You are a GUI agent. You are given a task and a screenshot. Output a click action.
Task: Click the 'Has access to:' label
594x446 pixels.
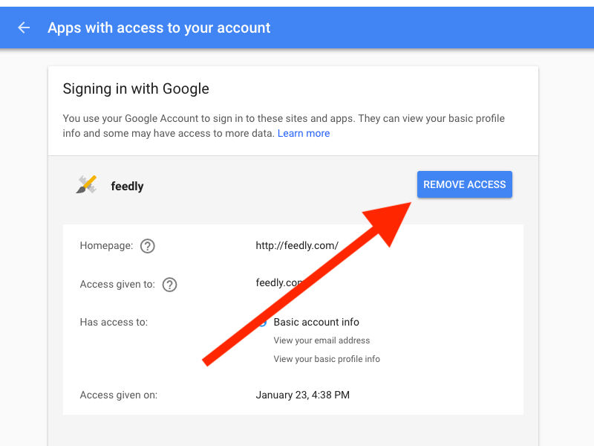point(114,322)
